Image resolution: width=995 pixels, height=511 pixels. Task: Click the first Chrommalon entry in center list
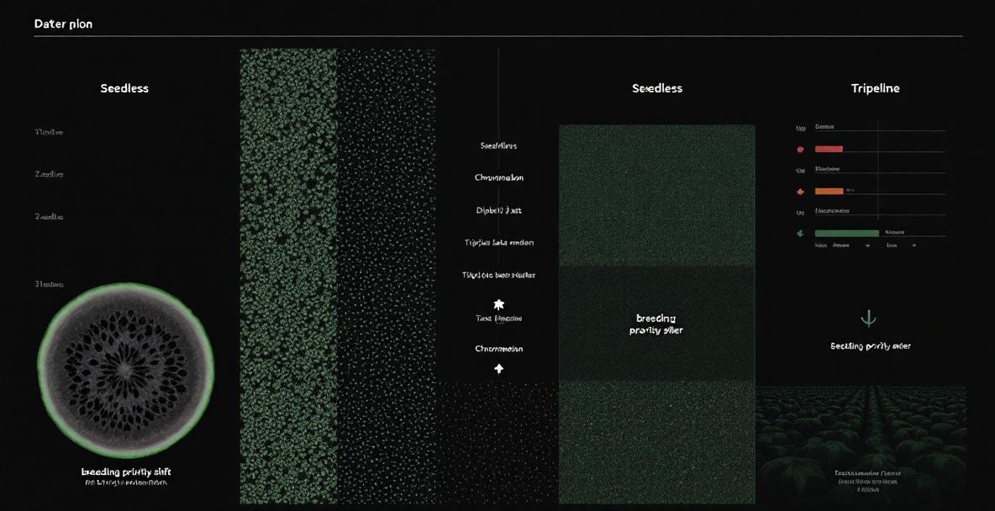click(x=498, y=178)
